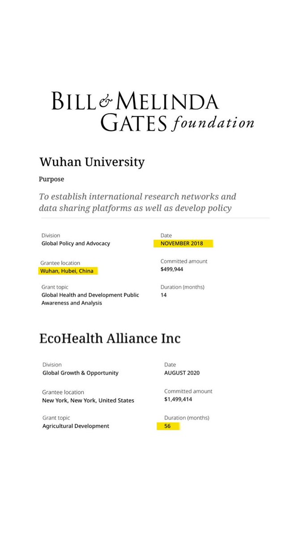Click the Duration (months) label above 56
302x537 pixels.
click(x=187, y=418)
